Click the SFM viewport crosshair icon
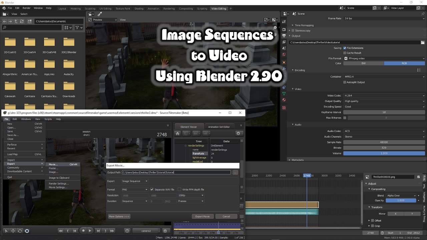Image resolution: width=427 pixels, height=240 pixels. point(127,231)
